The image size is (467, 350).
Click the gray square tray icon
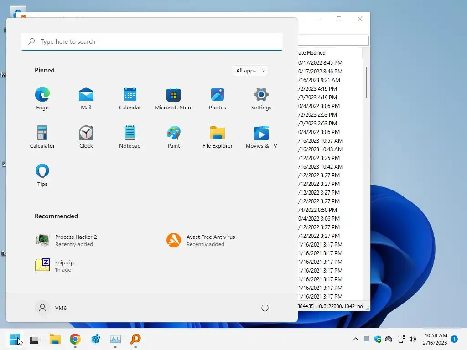coord(366,339)
